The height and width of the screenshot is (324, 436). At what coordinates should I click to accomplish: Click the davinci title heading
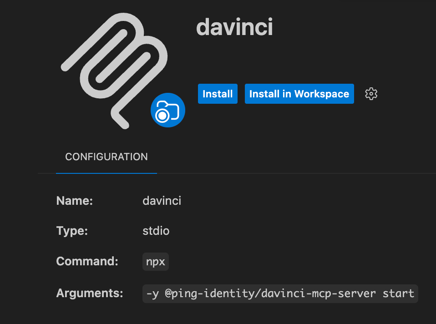[x=234, y=27]
